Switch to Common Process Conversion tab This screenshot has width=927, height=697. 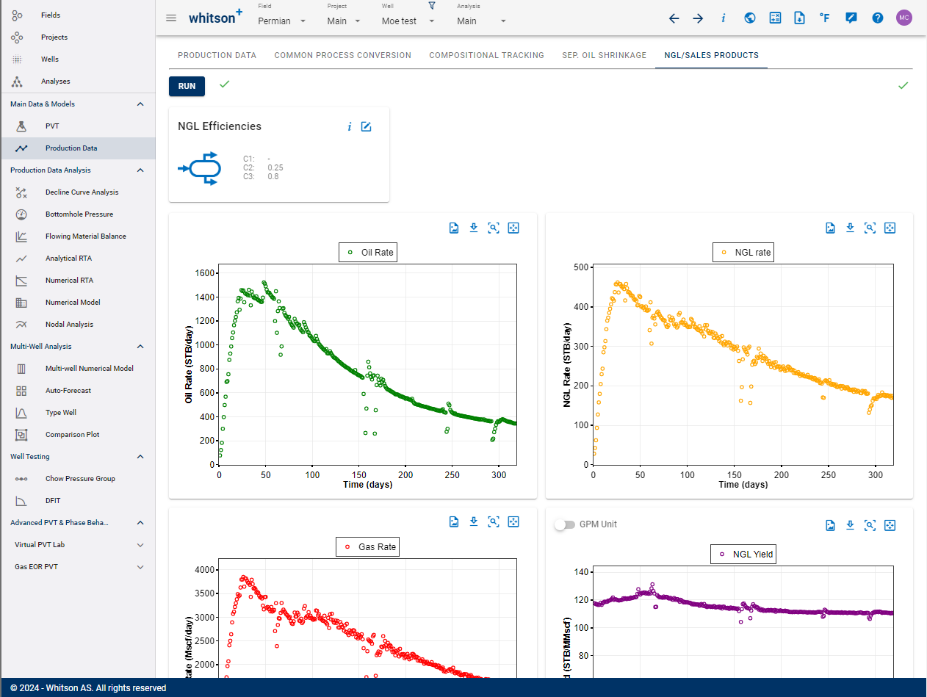pyautogui.click(x=343, y=55)
